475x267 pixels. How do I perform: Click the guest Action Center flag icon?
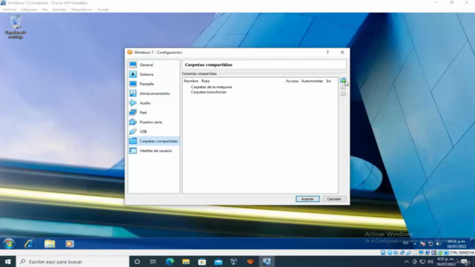[423, 244]
